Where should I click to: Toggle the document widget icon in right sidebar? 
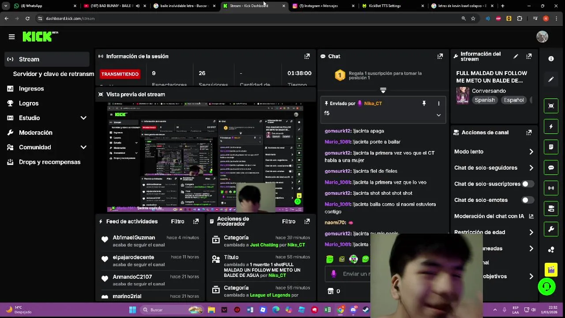[x=551, y=147]
